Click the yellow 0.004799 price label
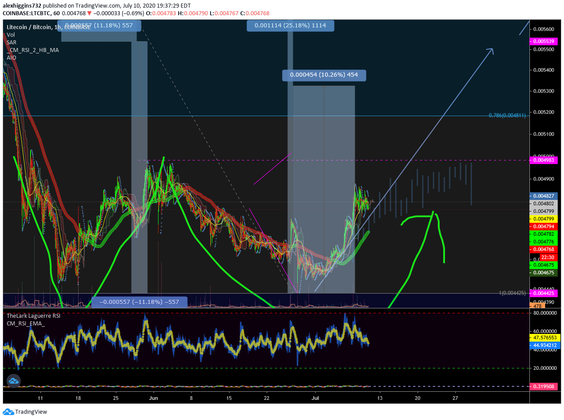564x420 pixels. click(544, 219)
